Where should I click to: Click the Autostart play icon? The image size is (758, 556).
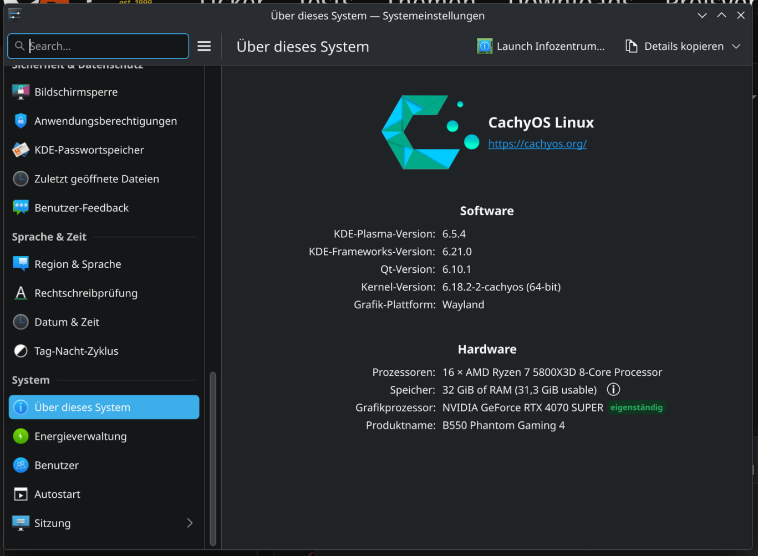(21, 494)
